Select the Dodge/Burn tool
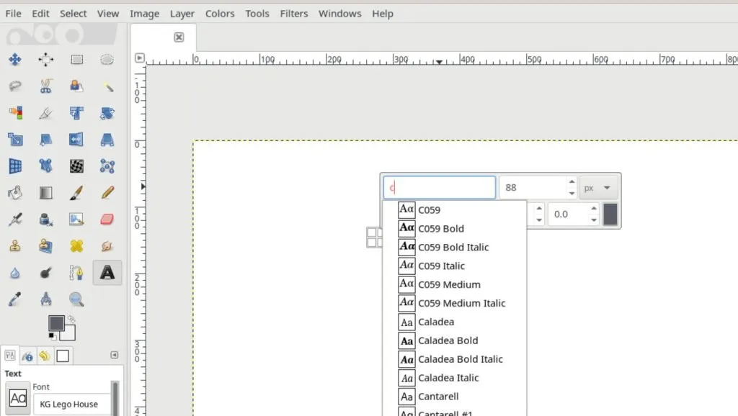Image resolution: width=738 pixels, height=416 pixels. coord(45,273)
